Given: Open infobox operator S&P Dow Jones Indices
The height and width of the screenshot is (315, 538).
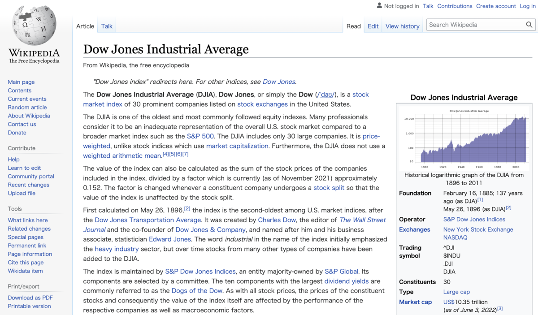Looking at the screenshot, I should (x=474, y=220).
